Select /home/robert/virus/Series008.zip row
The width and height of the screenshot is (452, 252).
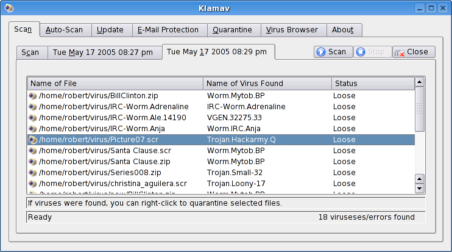tap(221, 173)
